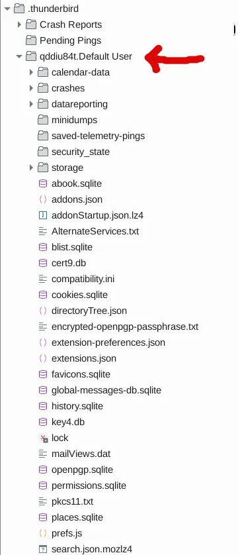Expand the Crash Reports folder arrow
This screenshot has width=238, height=555.
coord(19,25)
